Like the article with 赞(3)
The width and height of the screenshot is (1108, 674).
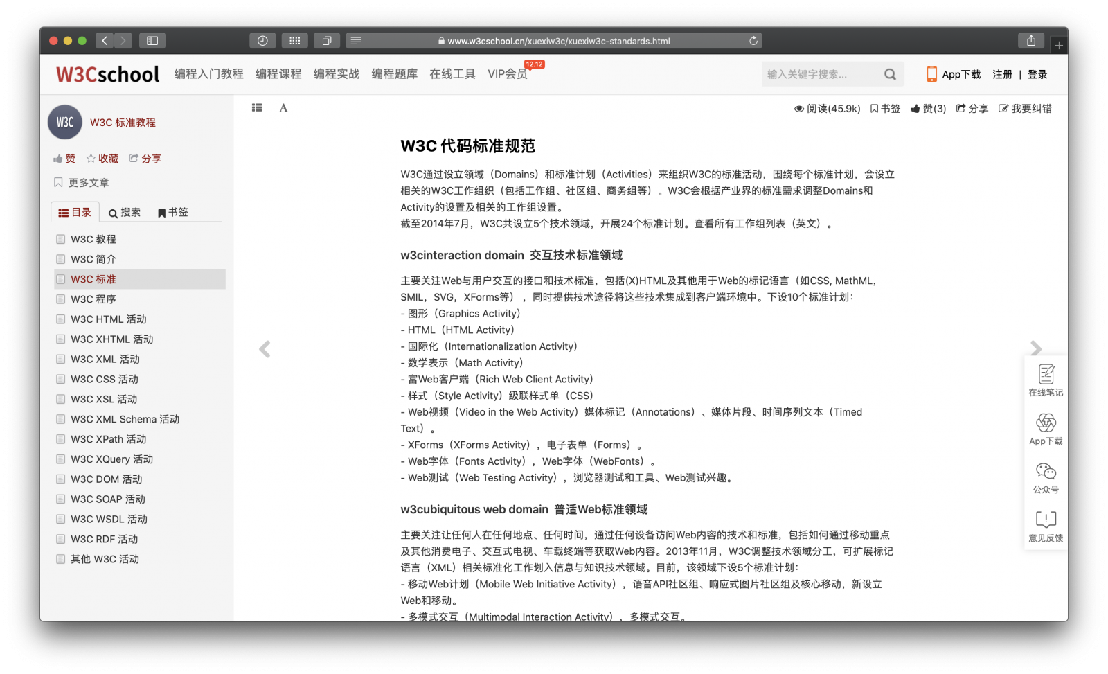pyautogui.click(x=928, y=109)
